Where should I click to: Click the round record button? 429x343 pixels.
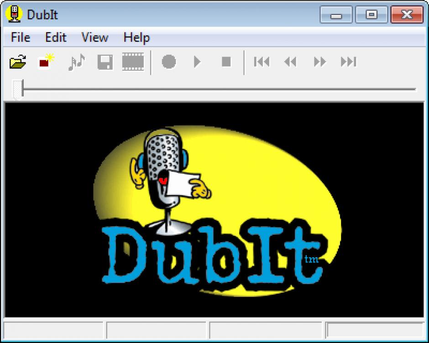[x=169, y=62]
